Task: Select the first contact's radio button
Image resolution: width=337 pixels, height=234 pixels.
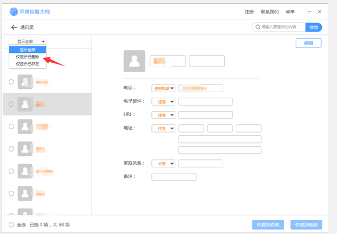Action: point(11,82)
